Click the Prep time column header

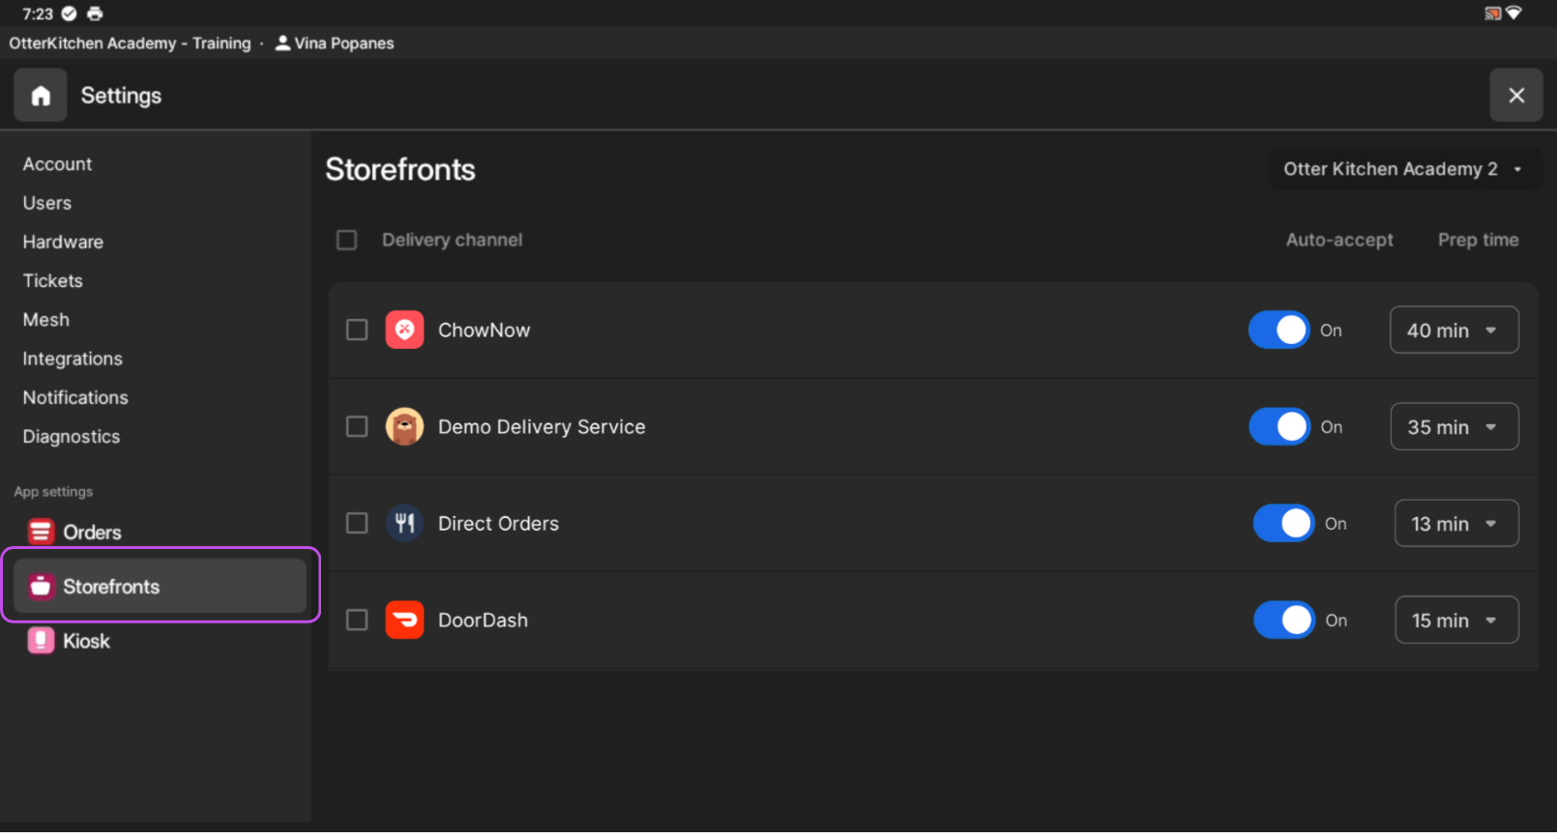tap(1478, 240)
